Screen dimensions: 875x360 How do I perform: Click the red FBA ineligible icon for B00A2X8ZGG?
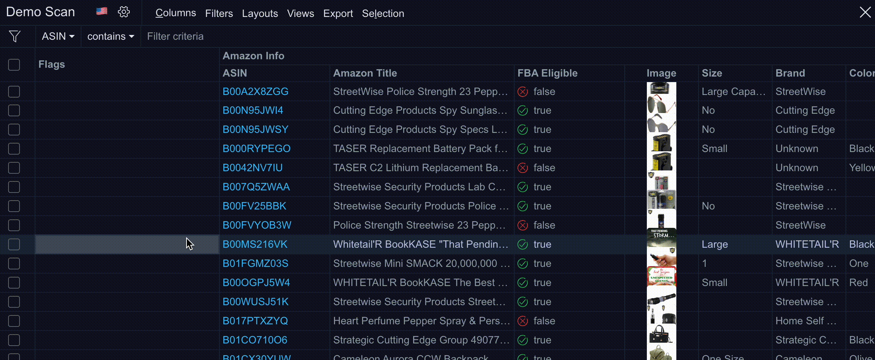tap(523, 92)
